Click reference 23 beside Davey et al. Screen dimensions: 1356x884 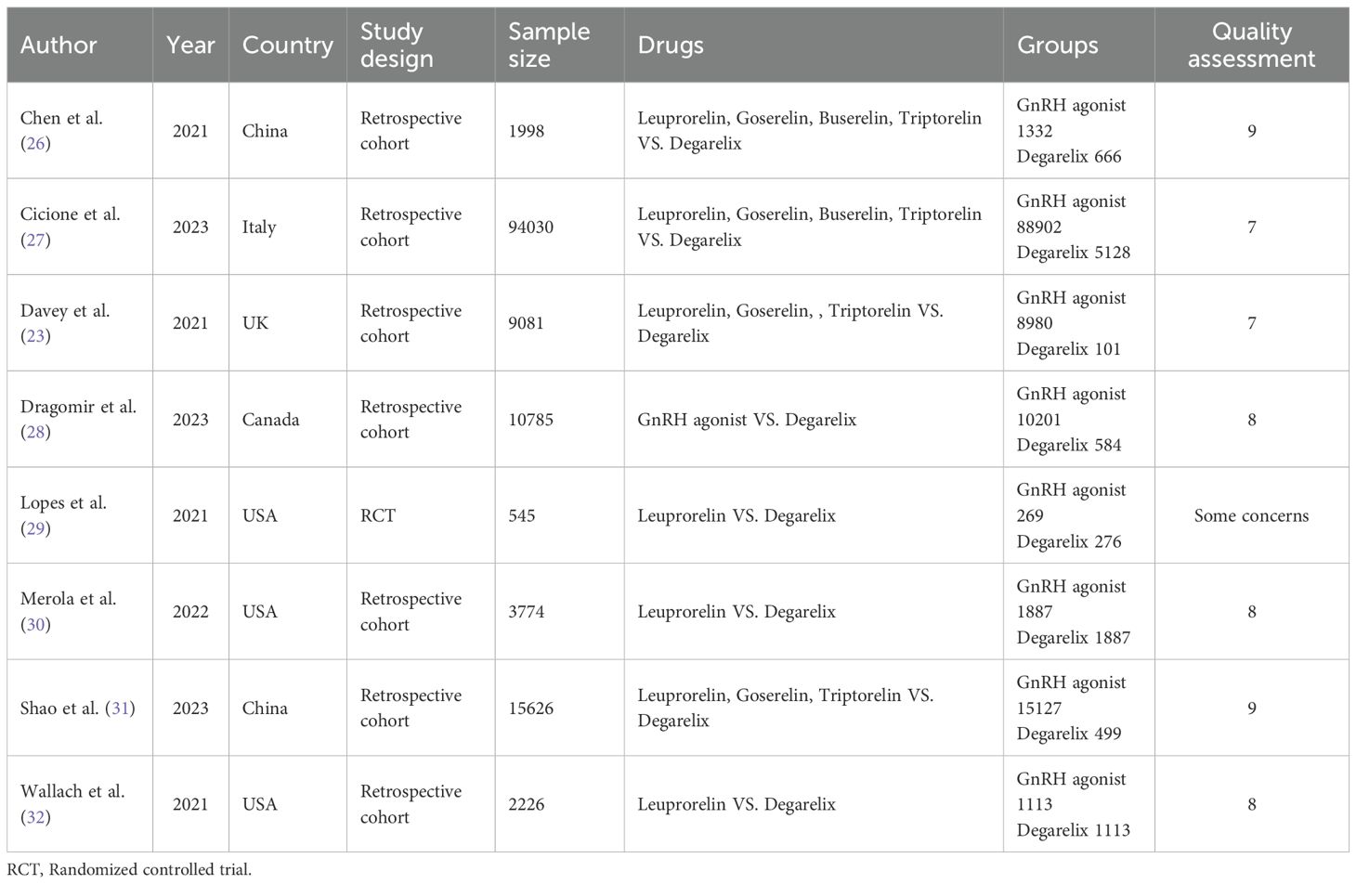pos(35,336)
